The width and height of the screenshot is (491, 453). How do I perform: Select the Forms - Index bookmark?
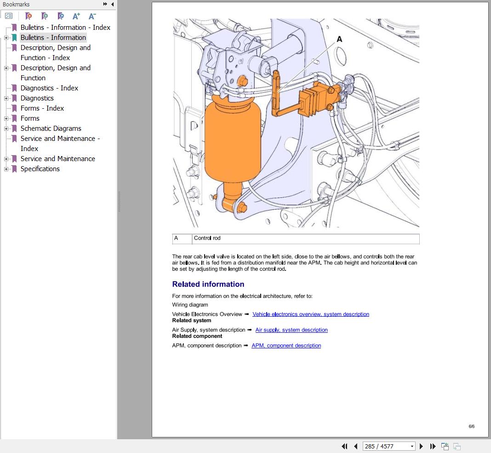(x=42, y=108)
